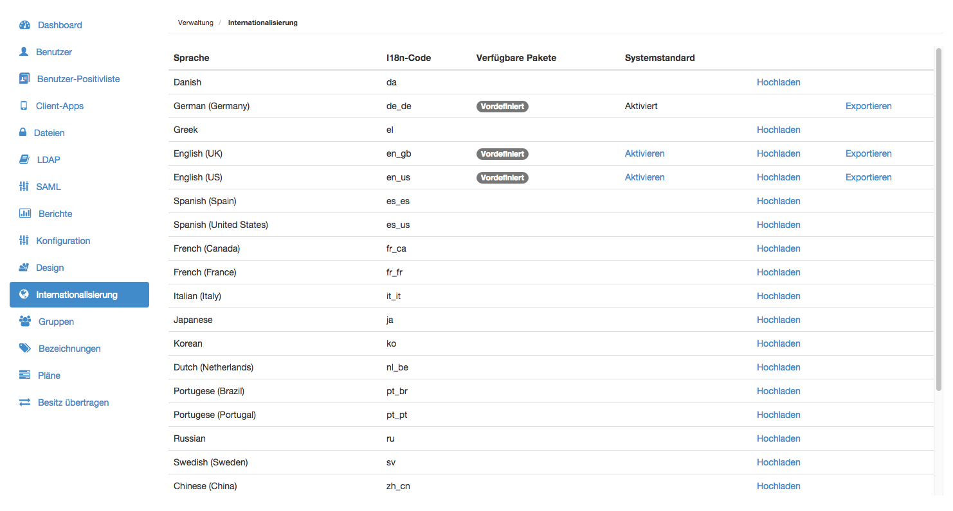Click the Bezeichnungen tags icon
This screenshot has height=511, width=953.
tap(25, 349)
